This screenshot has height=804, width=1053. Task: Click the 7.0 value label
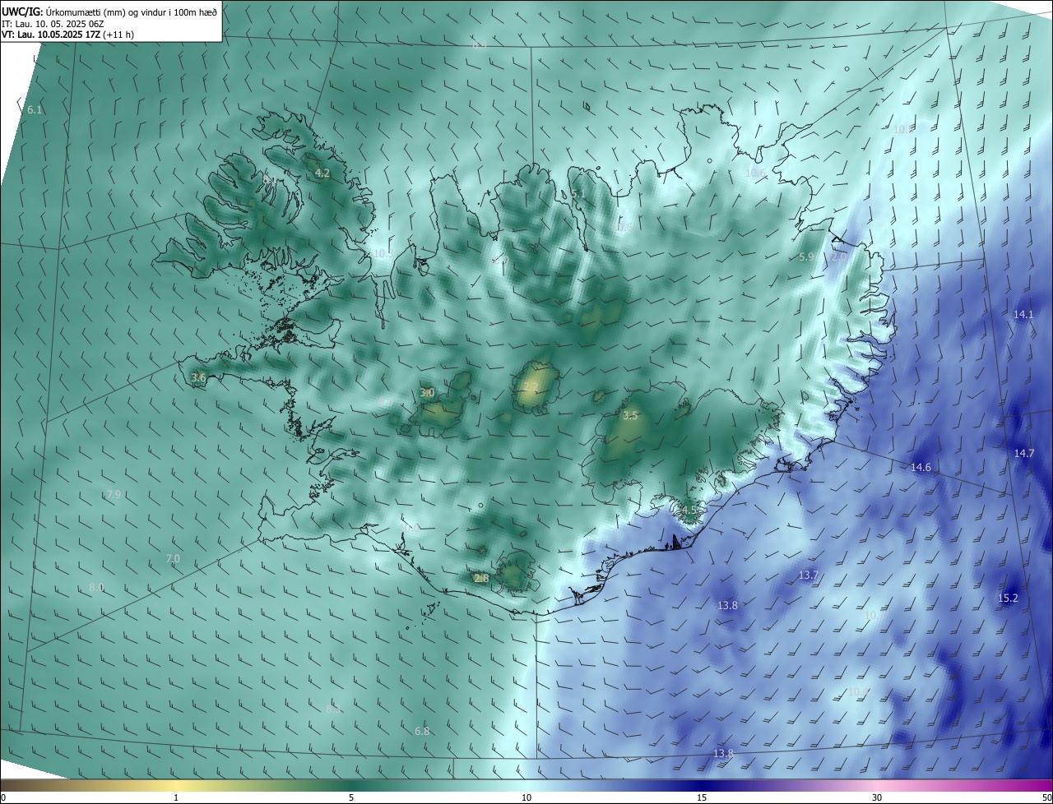coord(173,558)
